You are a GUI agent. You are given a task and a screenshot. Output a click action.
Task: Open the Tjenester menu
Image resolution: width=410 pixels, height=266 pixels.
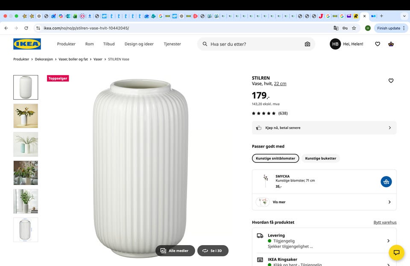[x=172, y=44]
